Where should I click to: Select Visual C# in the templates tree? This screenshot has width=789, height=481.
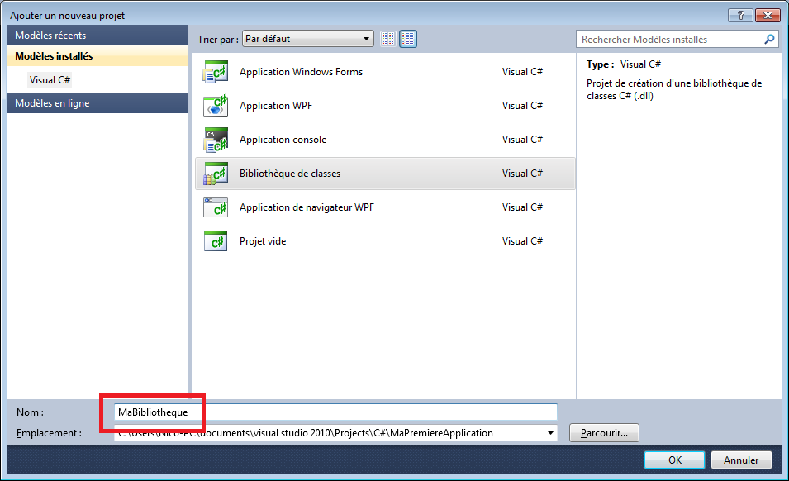pyautogui.click(x=51, y=80)
